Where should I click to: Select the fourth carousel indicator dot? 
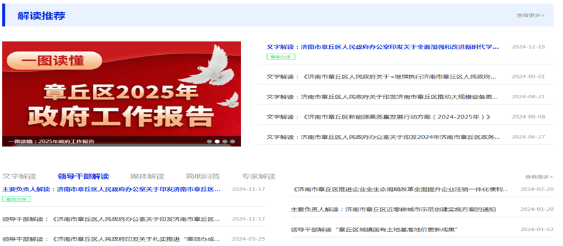pyautogui.click(x=232, y=142)
